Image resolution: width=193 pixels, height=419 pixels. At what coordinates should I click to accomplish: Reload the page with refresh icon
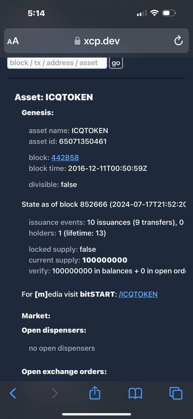[x=178, y=41]
